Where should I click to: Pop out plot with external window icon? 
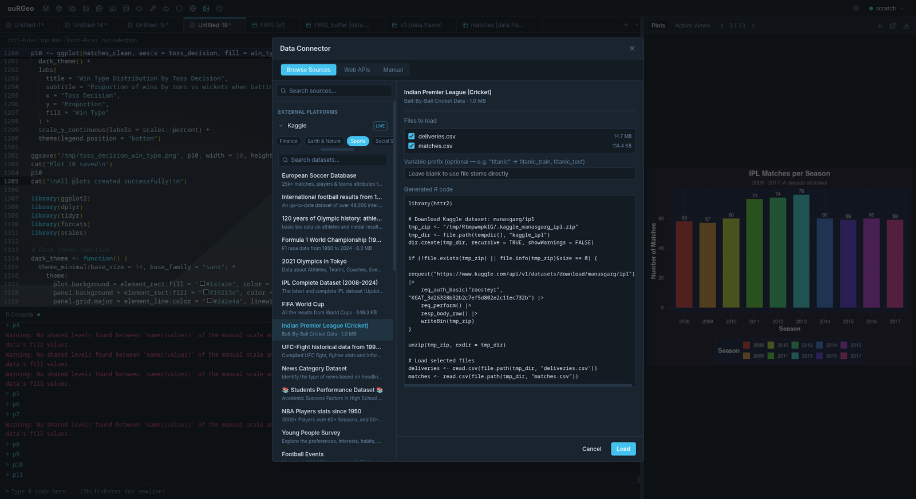click(893, 26)
